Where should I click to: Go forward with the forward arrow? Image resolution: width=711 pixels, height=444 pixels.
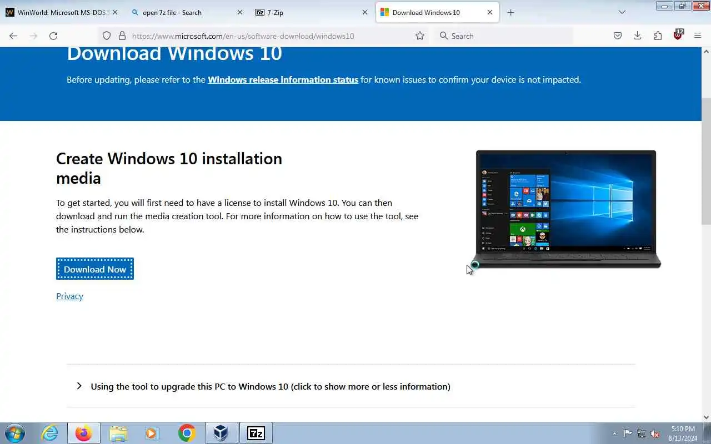click(33, 36)
